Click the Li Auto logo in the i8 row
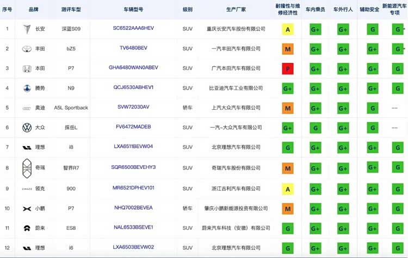The image size is (408, 258). pos(27,147)
